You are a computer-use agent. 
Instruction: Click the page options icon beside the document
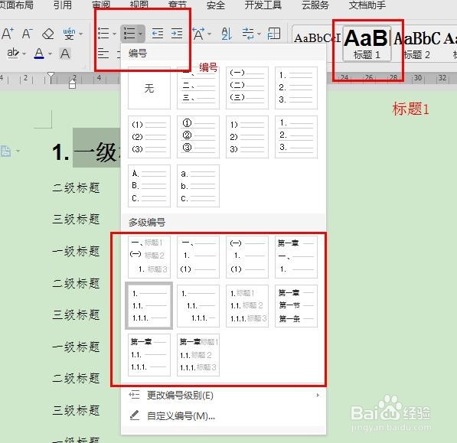pyautogui.click(x=6, y=151)
